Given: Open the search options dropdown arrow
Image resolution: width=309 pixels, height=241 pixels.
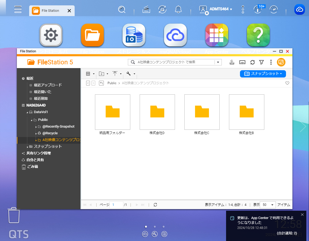Looking at the screenshot, I should point(218,62).
